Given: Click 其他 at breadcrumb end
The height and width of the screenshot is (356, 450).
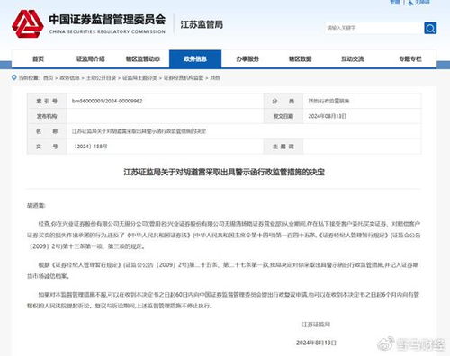Looking at the screenshot, I should 215,78.
